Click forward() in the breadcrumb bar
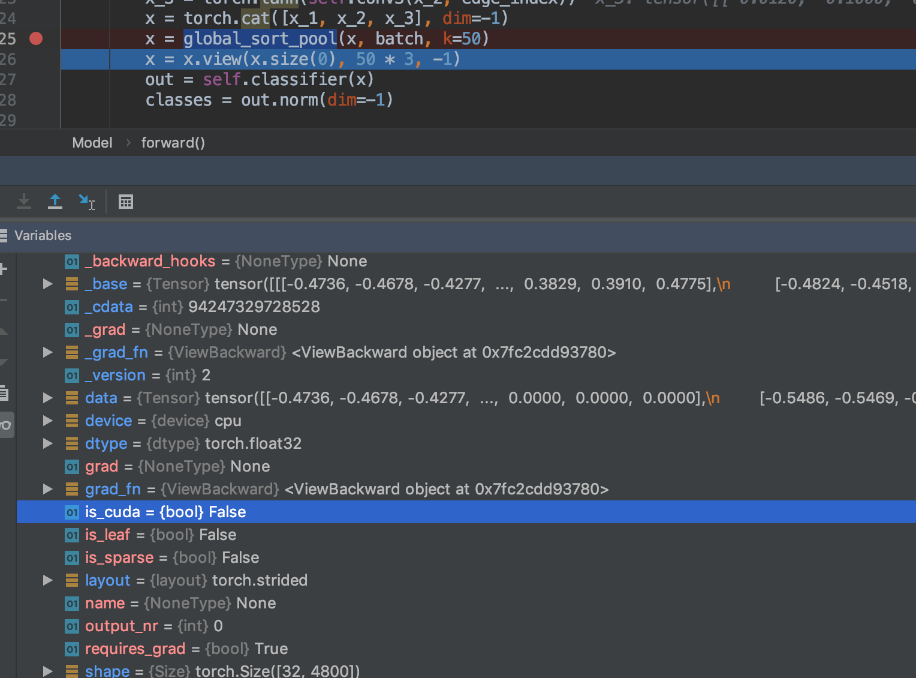Image resolution: width=916 pixels, height=678 pixels. tap(173, 142)
